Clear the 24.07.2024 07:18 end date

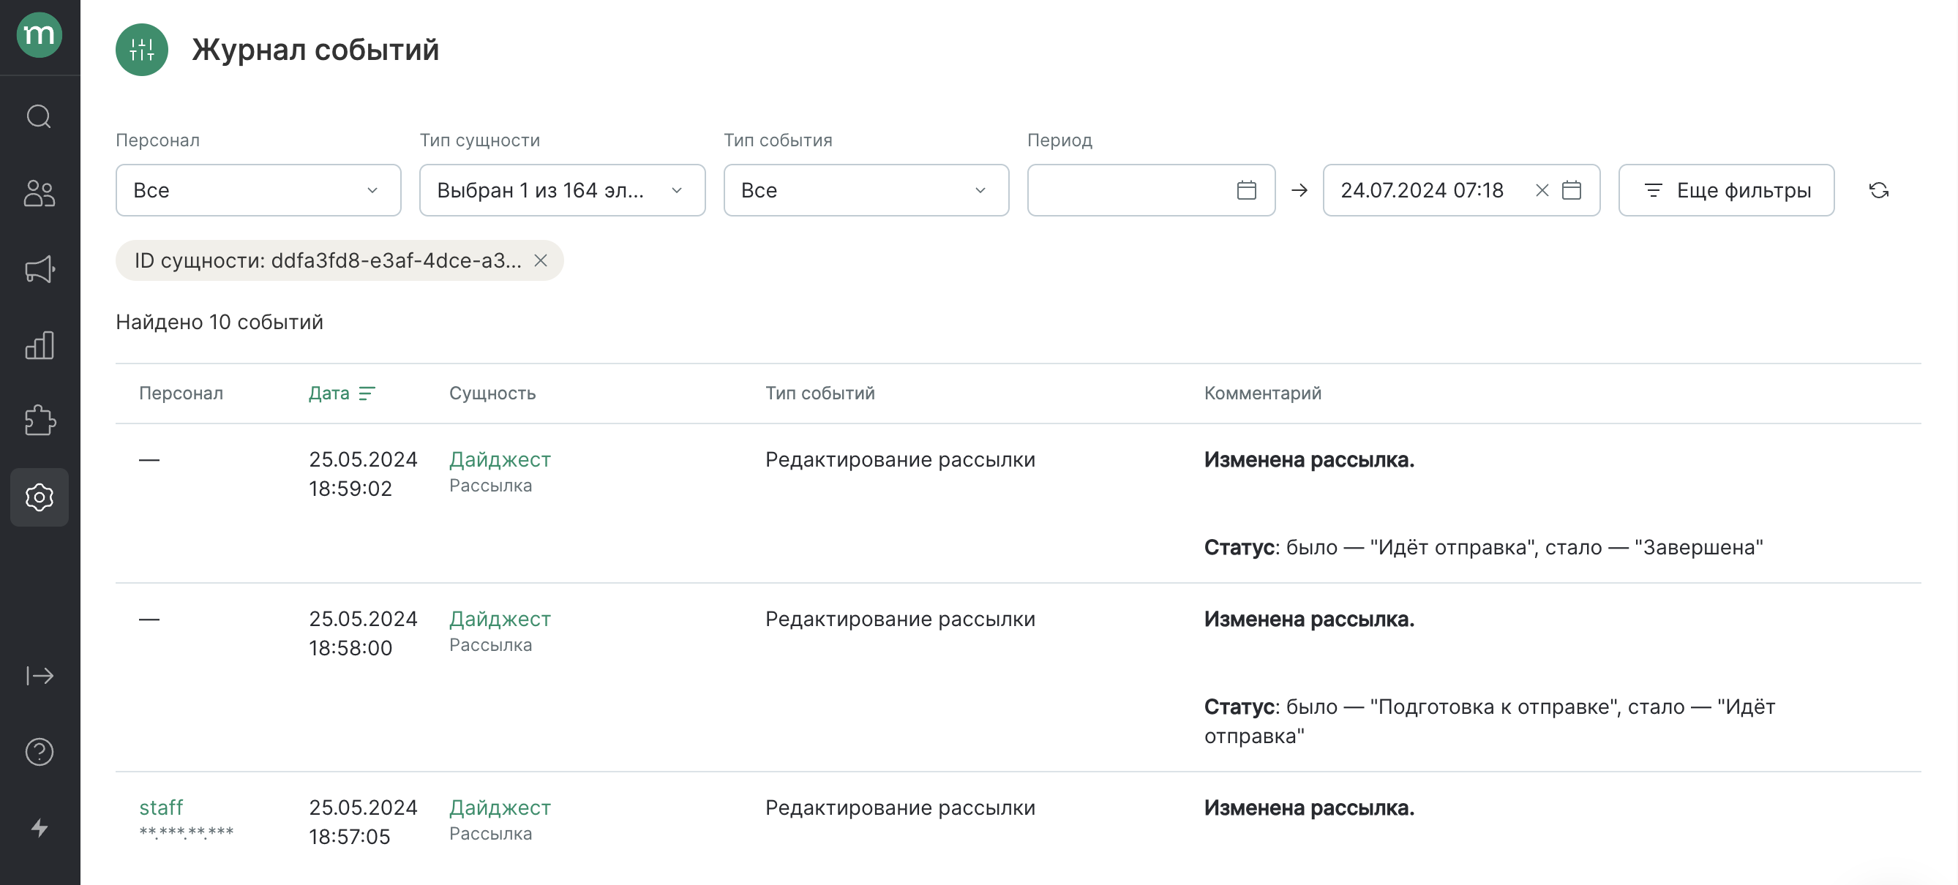[x=1542, y=190]
